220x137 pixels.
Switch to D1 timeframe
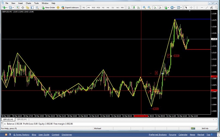tap(113, 8)
